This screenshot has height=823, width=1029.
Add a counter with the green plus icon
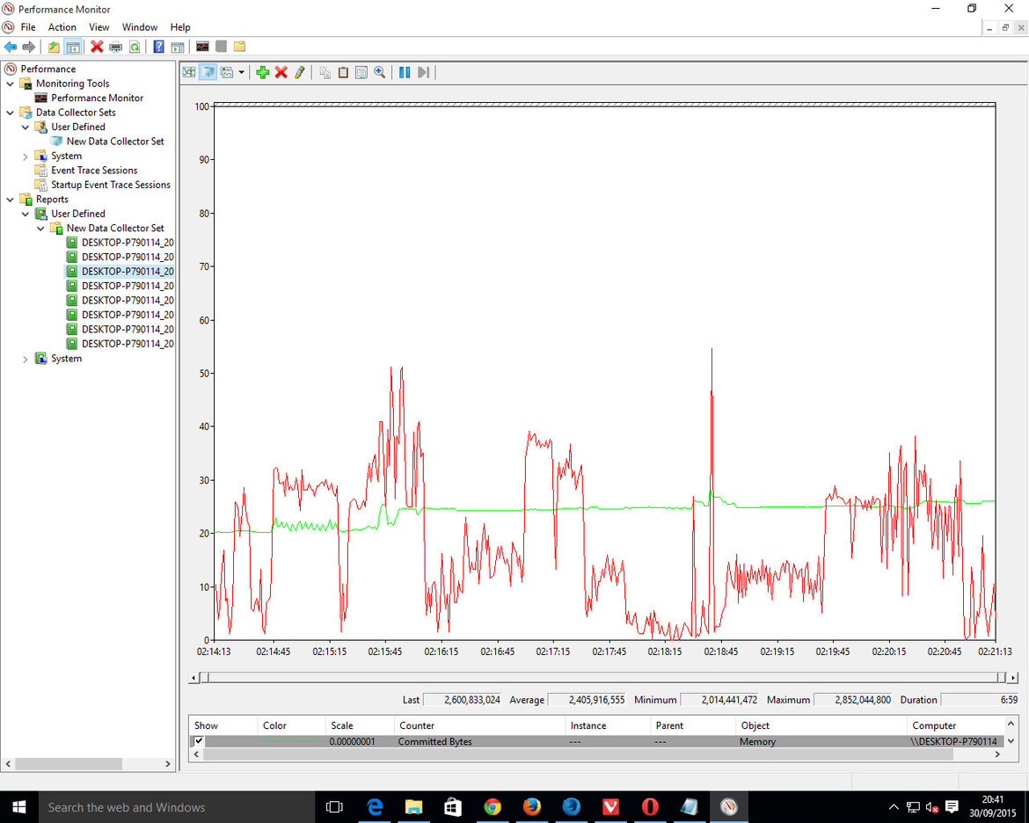(x=262, y=72)
